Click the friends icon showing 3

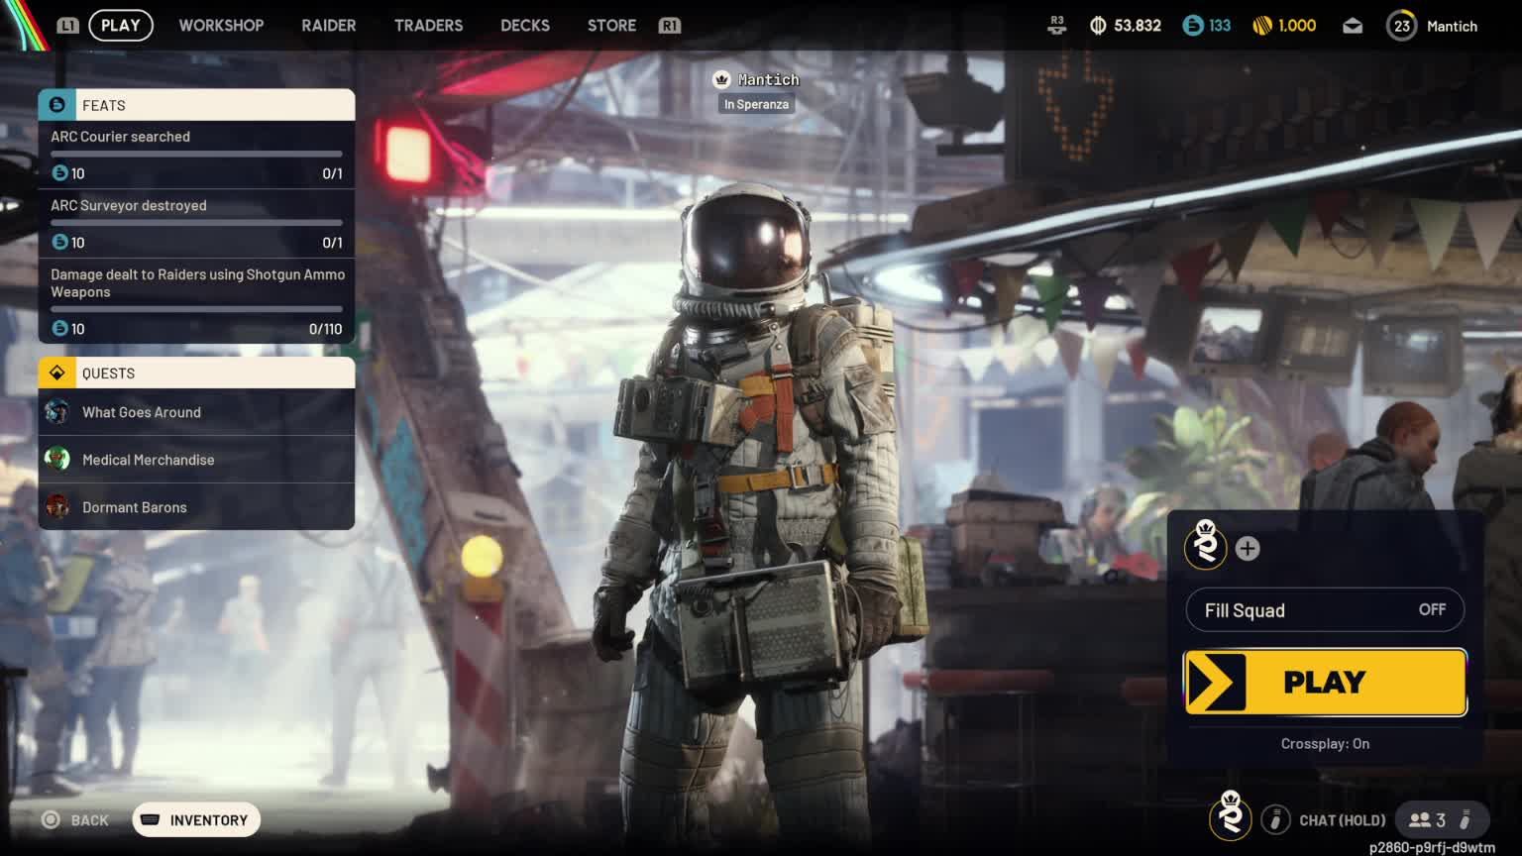tap(1420, 820)
